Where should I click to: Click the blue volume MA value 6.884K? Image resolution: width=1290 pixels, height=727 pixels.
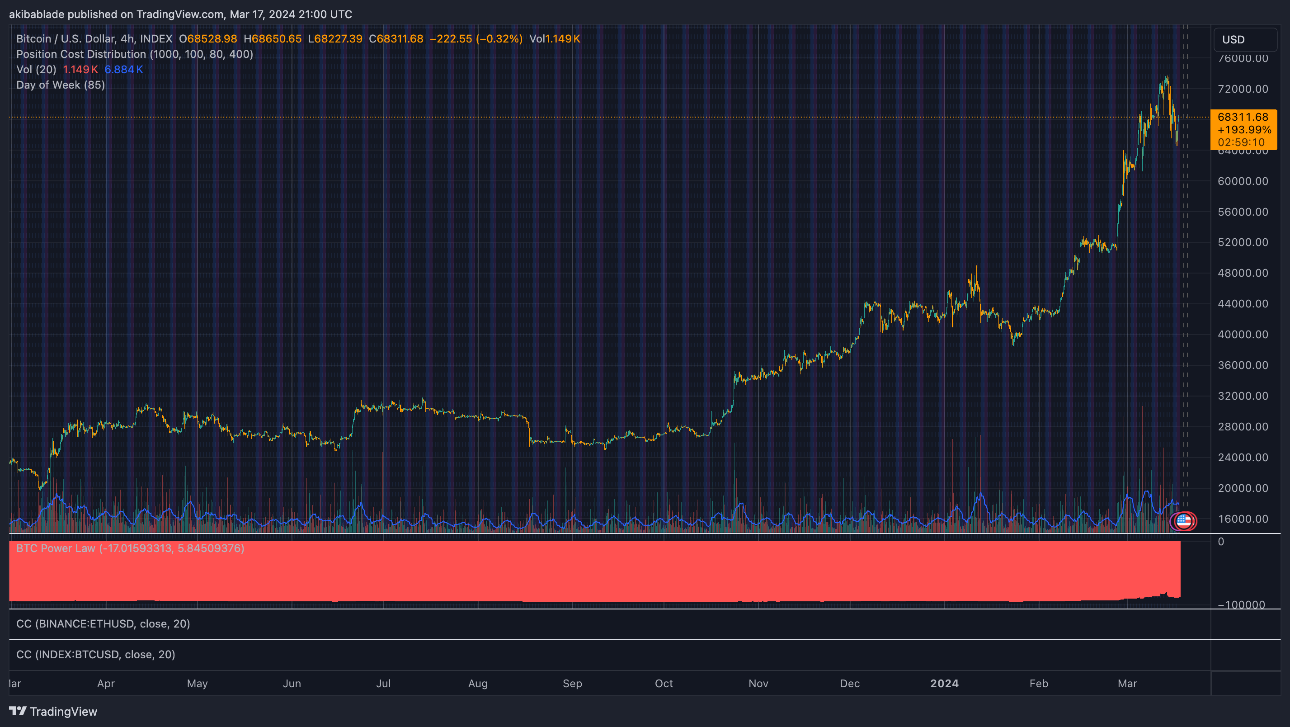coord(123,70)
